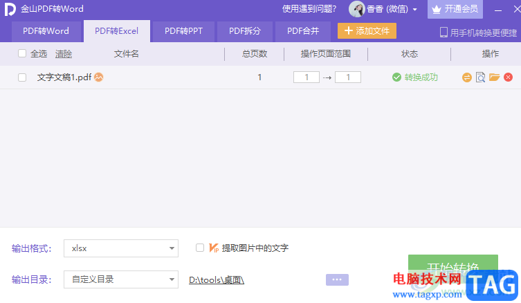This screenshot has width=521, height=303.
Task: Click the 文字文稿1.pdf file name
Action: coord(64,77)
